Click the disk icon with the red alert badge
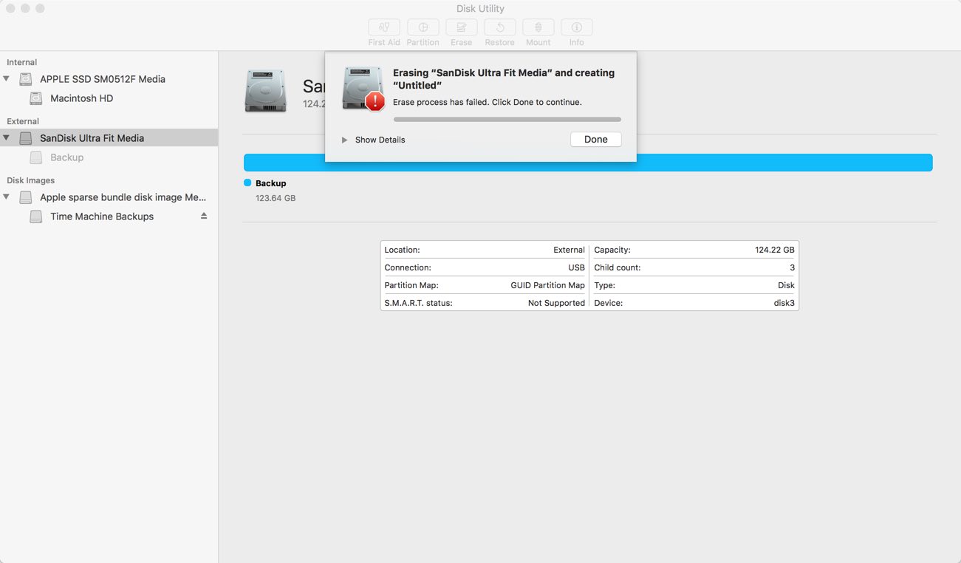This screenshot has width=961, height=563. 363,89
